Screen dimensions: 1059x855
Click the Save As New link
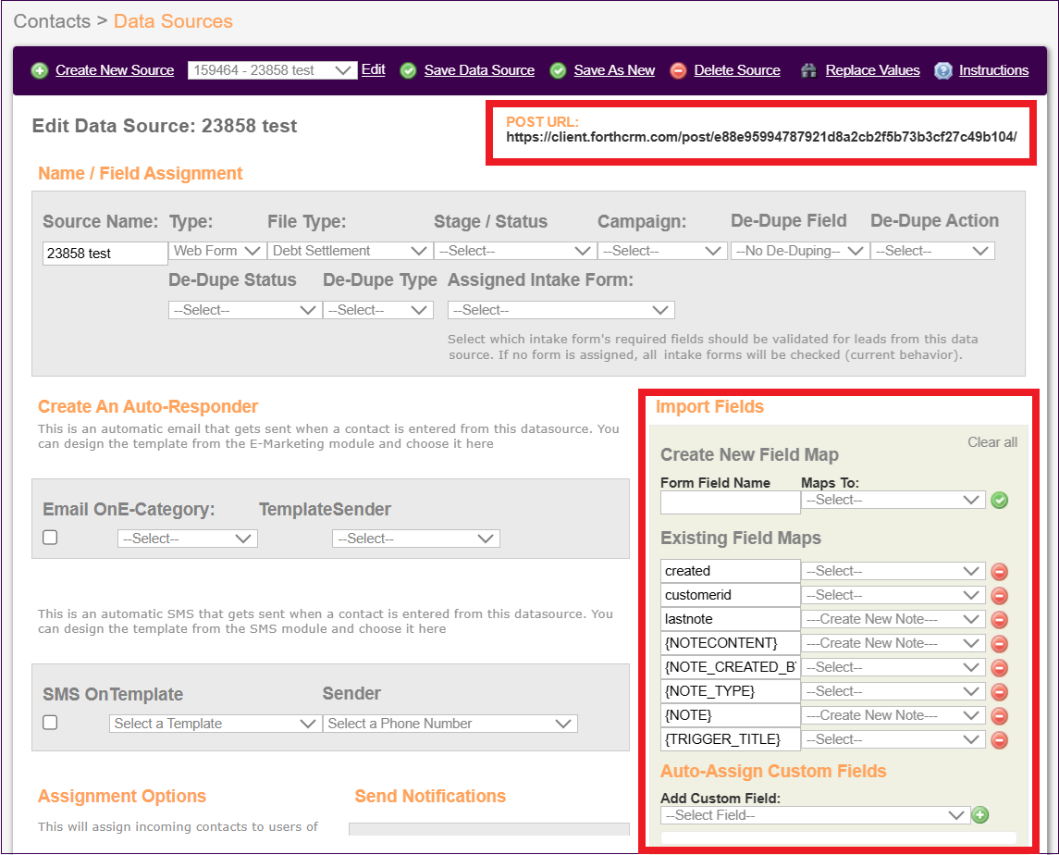pos(615,70)
